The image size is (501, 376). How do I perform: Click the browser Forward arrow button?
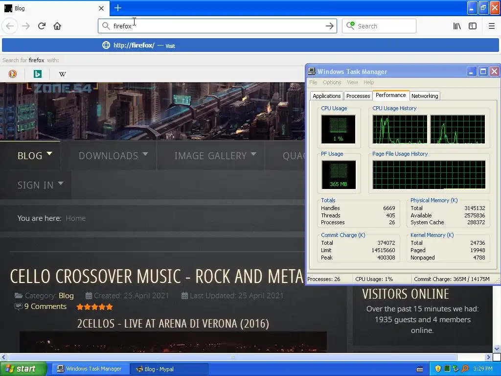26,26
